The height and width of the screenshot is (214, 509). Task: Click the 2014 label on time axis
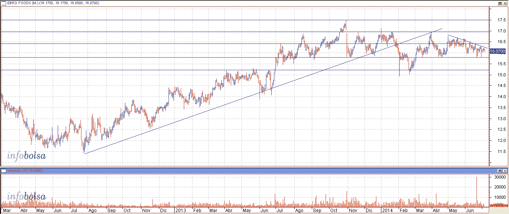pos(387,210)
